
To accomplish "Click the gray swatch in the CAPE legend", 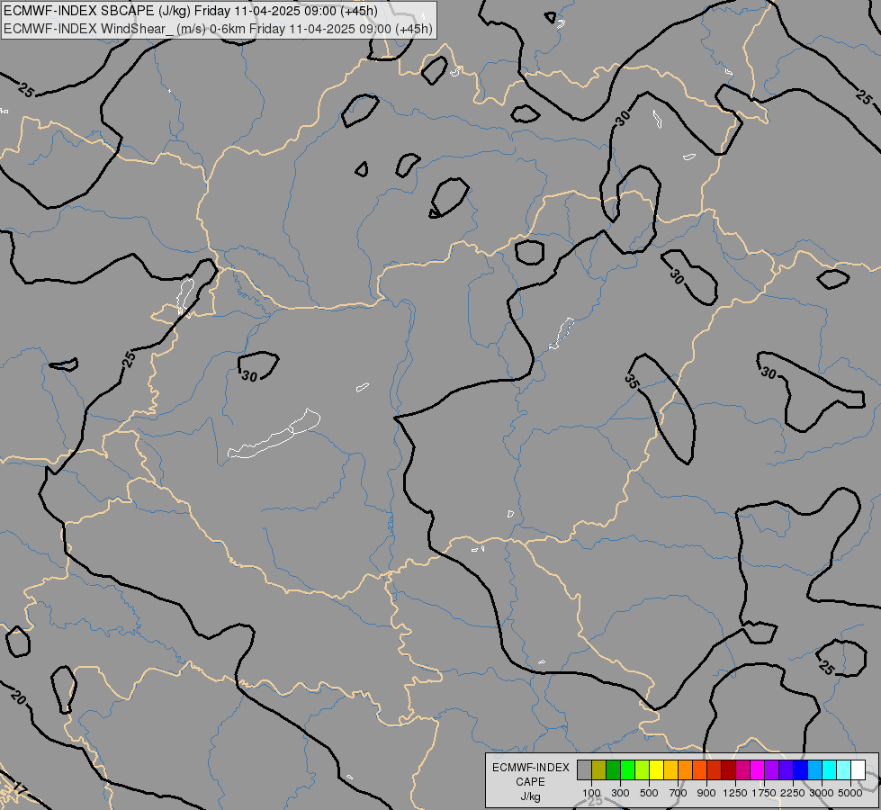I will click(584, 769).
